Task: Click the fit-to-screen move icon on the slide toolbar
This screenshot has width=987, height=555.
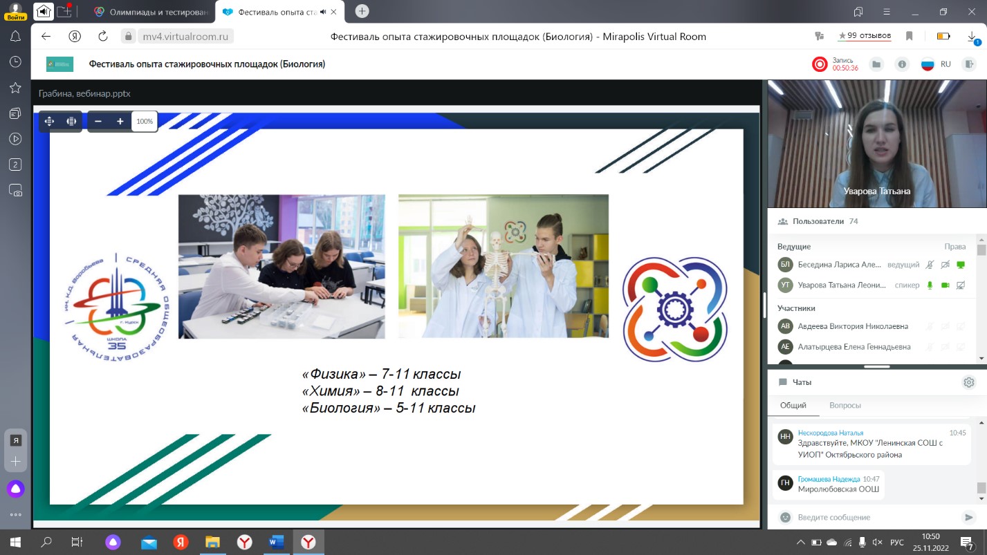Action: coord(50,121)
